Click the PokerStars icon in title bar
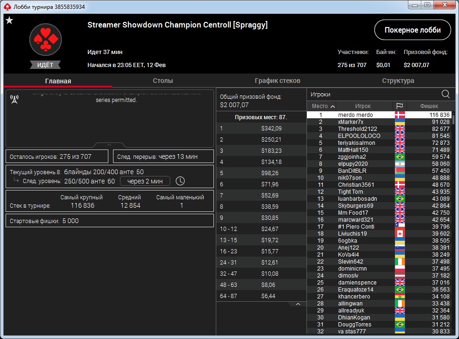 coord(7,7)
